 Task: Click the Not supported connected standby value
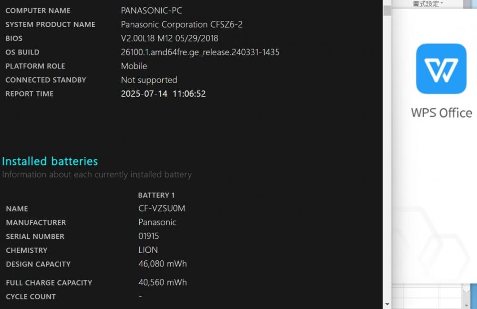click(149, 80)
